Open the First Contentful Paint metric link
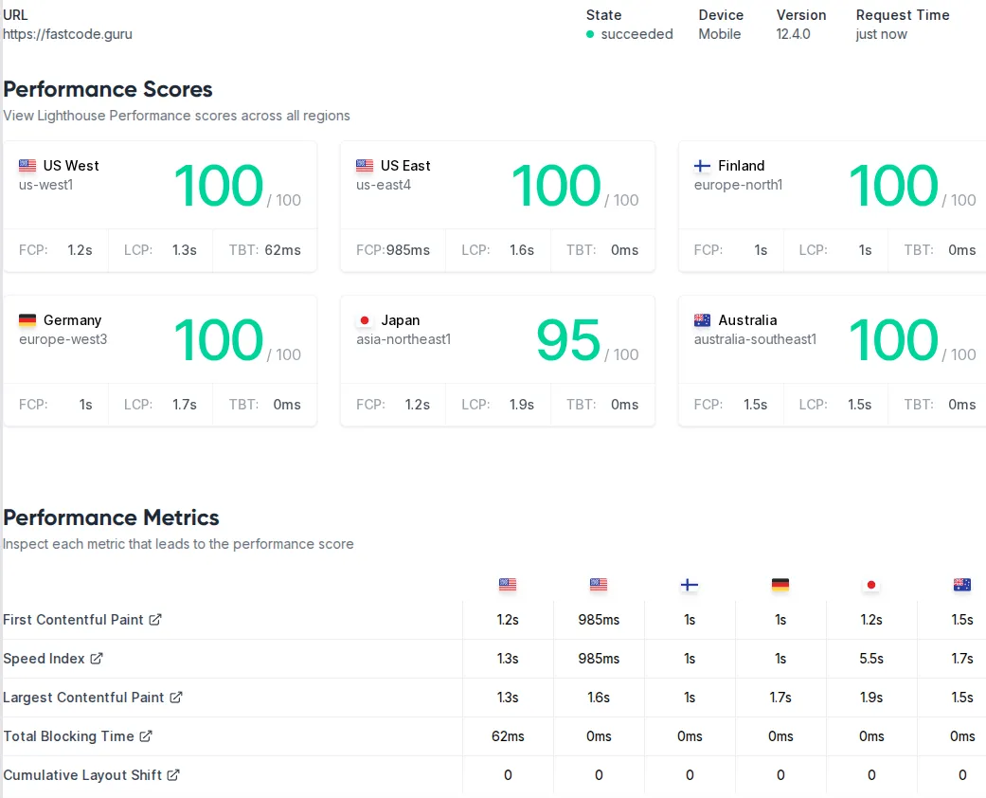 [73, 620]
